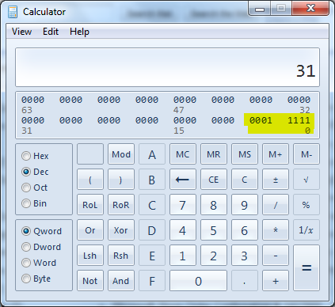The image size is (335, 307).
Task: Click the digit 6 key
Action: [245, 230]
